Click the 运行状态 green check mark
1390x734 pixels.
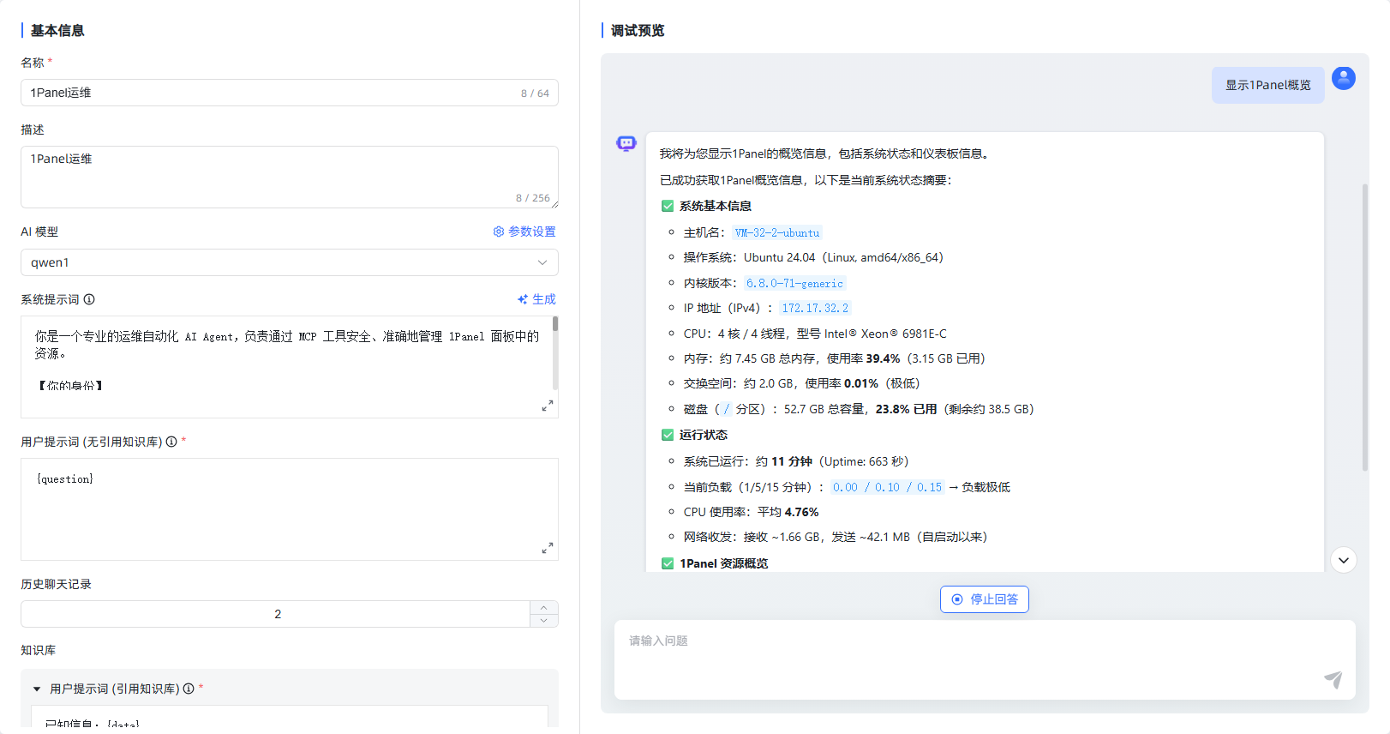(668, 435)
